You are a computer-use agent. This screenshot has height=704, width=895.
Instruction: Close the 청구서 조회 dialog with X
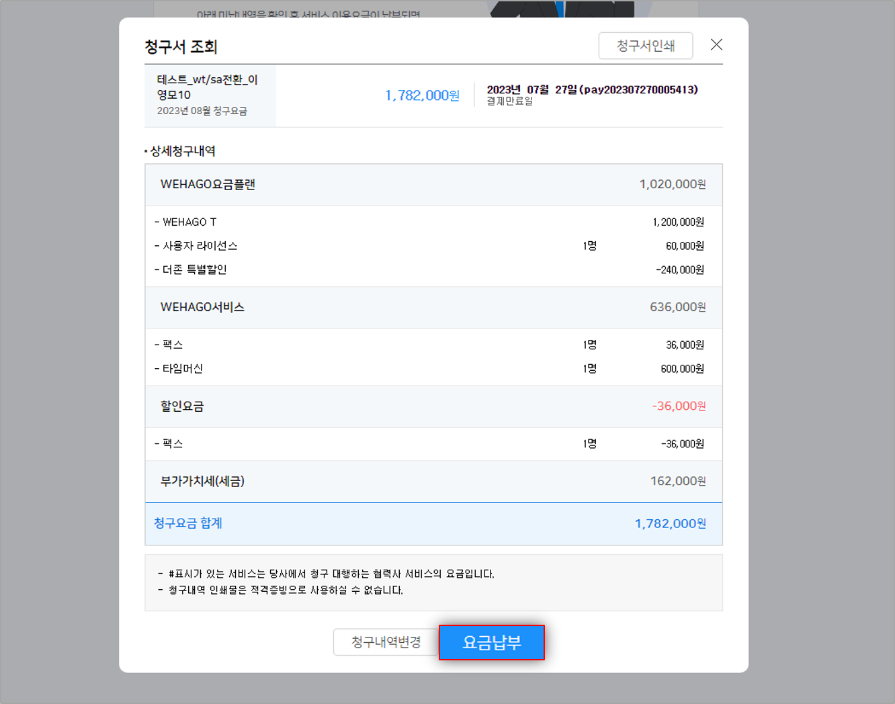716,45
